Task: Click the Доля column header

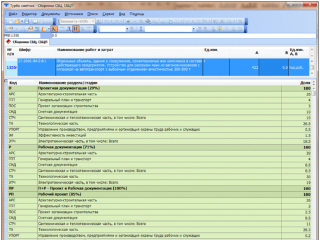Action: (x=305, y=83)
